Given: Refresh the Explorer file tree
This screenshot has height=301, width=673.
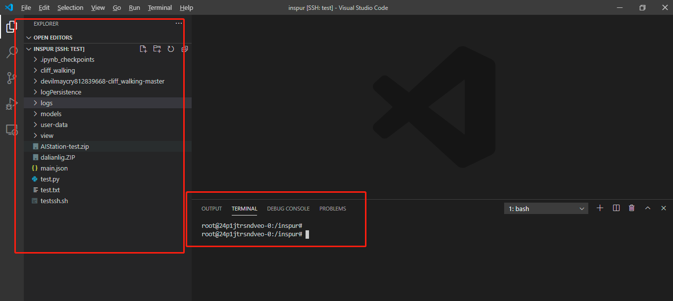Looking at the screenshot, I should tap(171, 49).
